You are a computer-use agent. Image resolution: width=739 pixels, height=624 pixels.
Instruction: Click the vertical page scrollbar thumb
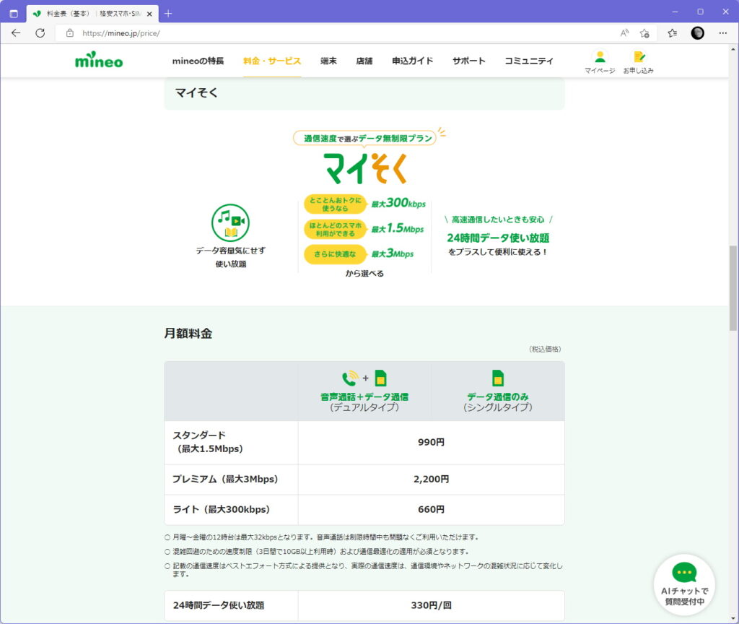point(733,287)
